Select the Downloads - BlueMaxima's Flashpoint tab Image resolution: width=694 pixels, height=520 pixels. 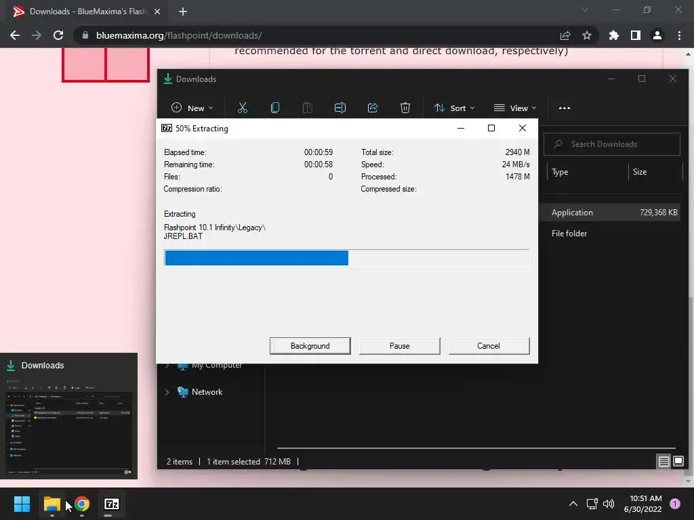(86, 12)
